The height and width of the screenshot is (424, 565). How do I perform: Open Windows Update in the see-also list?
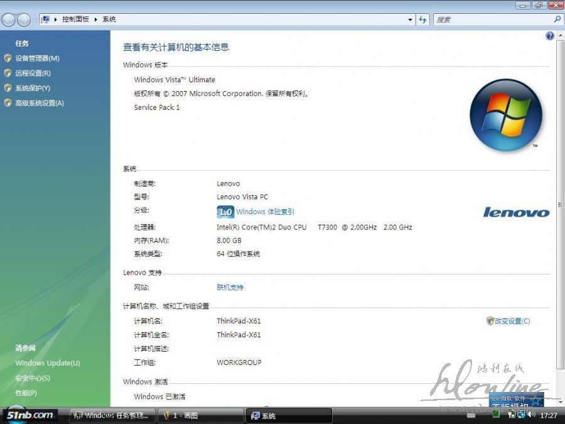48,363
